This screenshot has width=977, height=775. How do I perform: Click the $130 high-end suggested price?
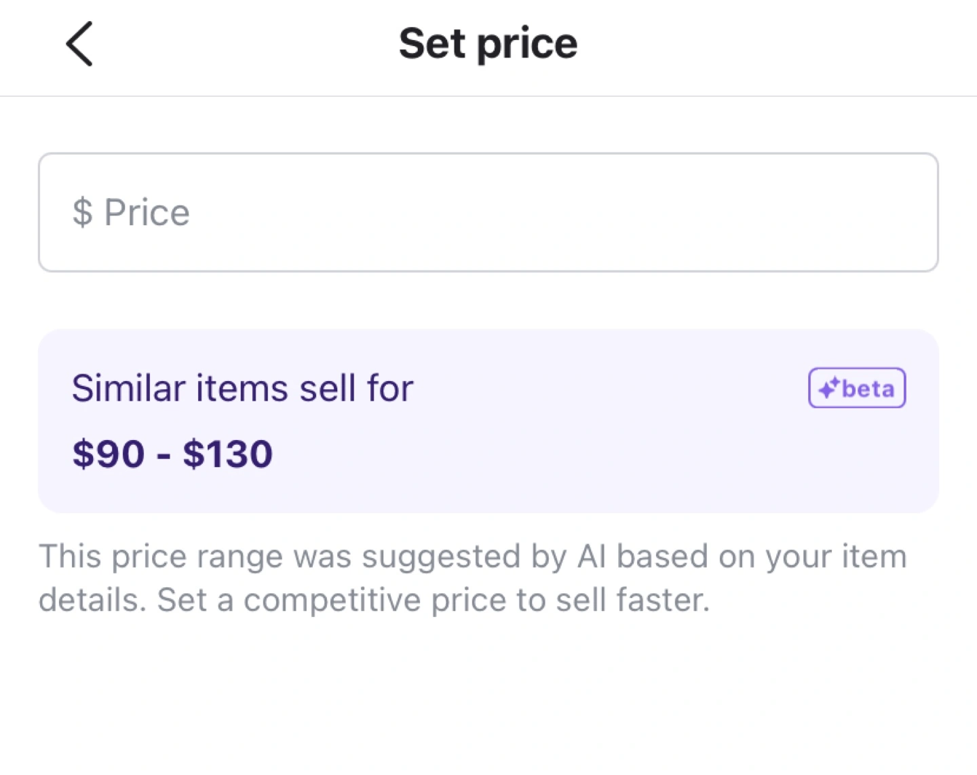tap(228, 454)
